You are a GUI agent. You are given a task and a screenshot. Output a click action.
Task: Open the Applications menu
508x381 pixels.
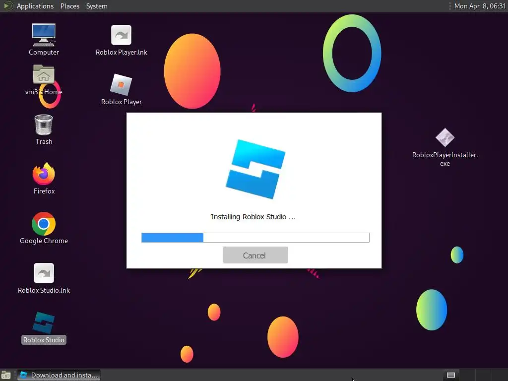click(35, 6)
